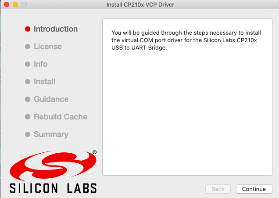Click the red Introduction step bullet
The width and height of the screenshot is (279, 198).
(28, 29)
